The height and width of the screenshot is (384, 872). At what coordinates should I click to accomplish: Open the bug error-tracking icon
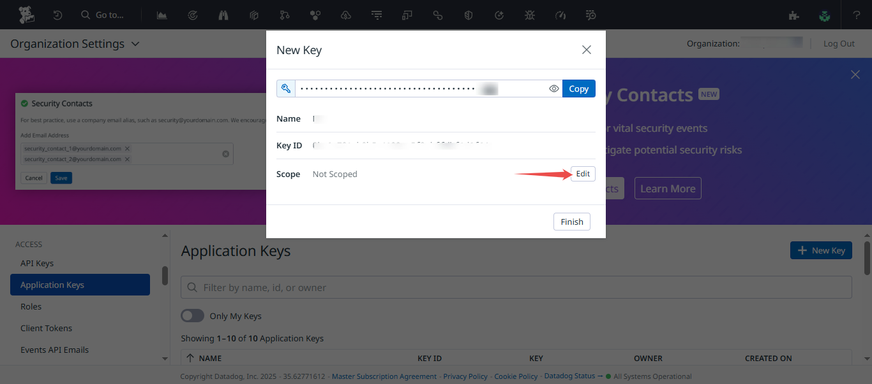[529, 15]
